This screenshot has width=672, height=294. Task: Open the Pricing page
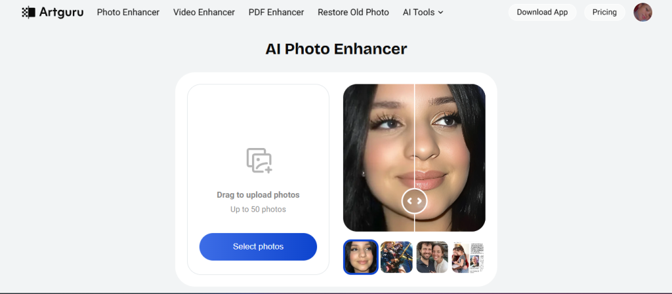[x=604, y=12]
